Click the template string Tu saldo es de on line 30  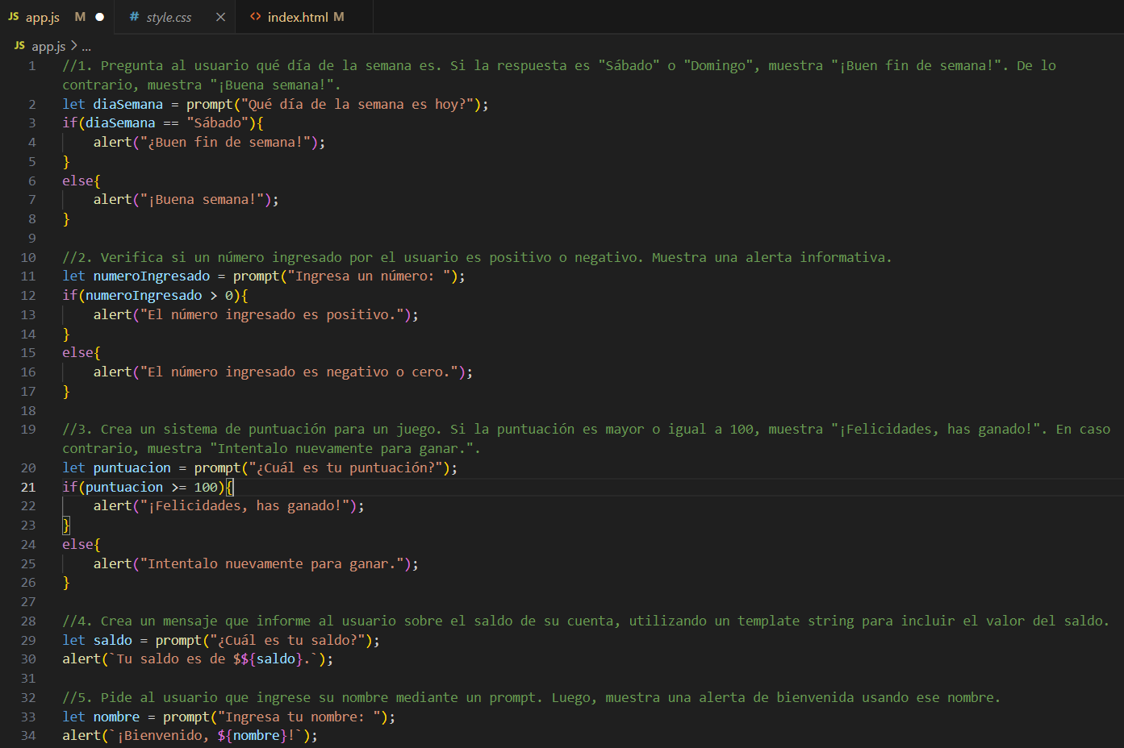[x=213, y=659]
